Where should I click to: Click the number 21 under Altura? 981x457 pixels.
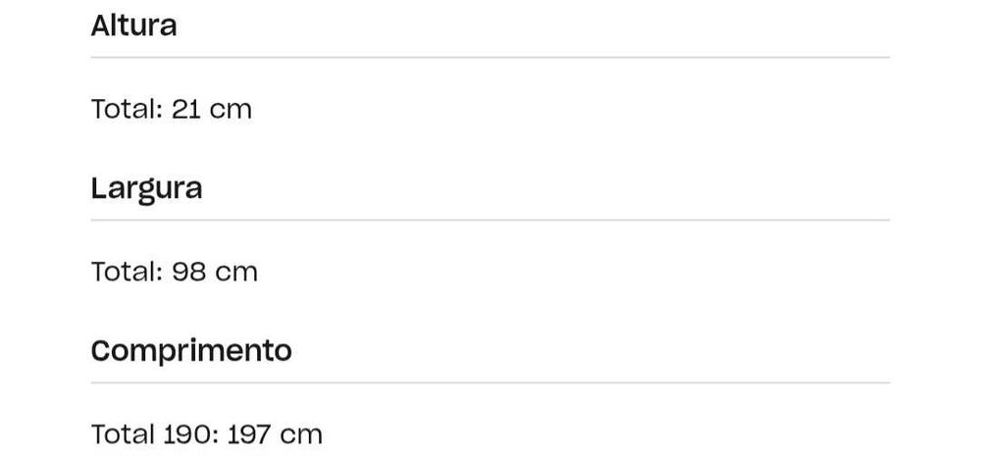tap(186, 109)
